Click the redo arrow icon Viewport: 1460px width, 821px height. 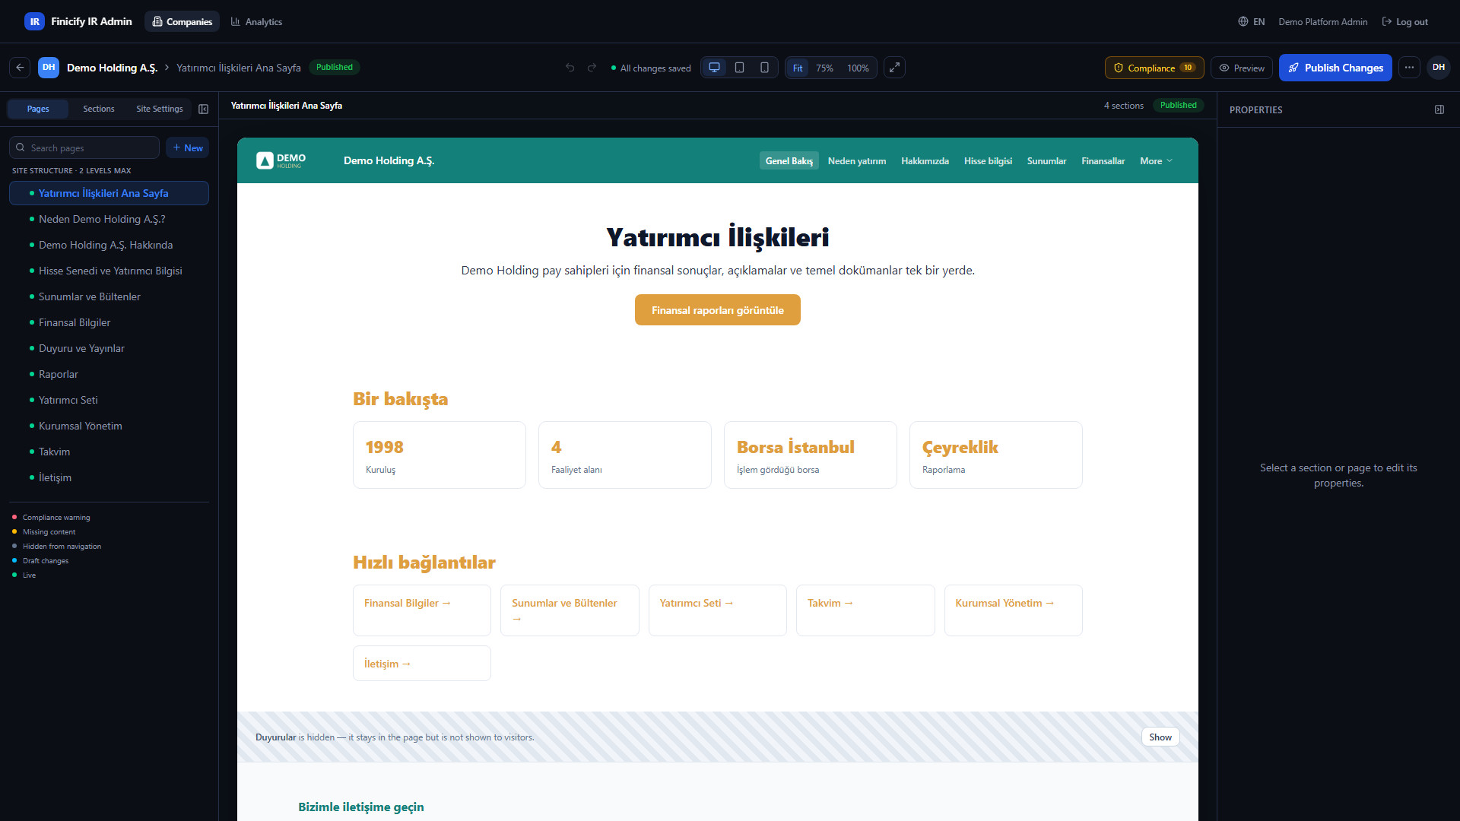pos(592,68)
